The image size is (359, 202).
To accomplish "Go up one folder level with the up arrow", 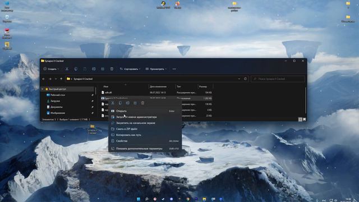I will coord(61,79).
